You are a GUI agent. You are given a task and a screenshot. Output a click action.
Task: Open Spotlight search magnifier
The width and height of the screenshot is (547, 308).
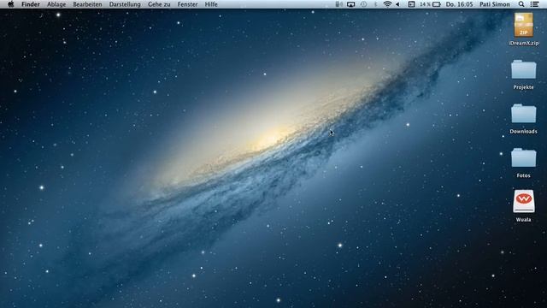(x=521, y=4)
